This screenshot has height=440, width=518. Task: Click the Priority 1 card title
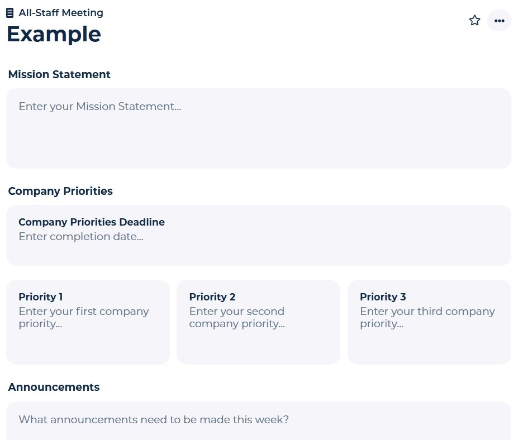coord(41,296)
